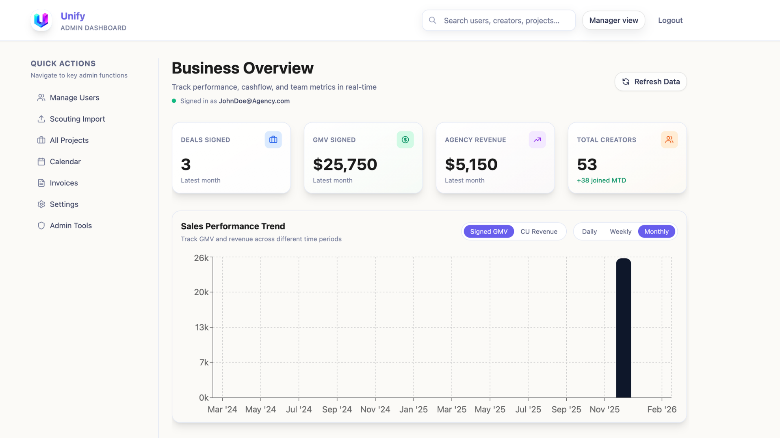The height and width of the screenshot is (438, 780).
Task: Select the Scouting Import upload icon
Action: (41, 119)
